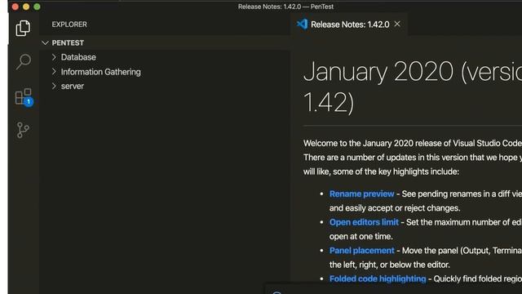Open the Extensions view with update badge
The height and width of the screenshot is (294, 522).
[x=24, y=97]
